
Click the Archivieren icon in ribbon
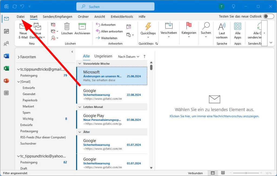(x=82, y=26)
